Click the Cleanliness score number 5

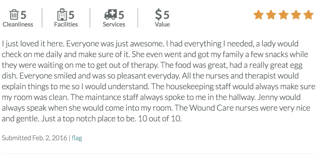point(23,15)
